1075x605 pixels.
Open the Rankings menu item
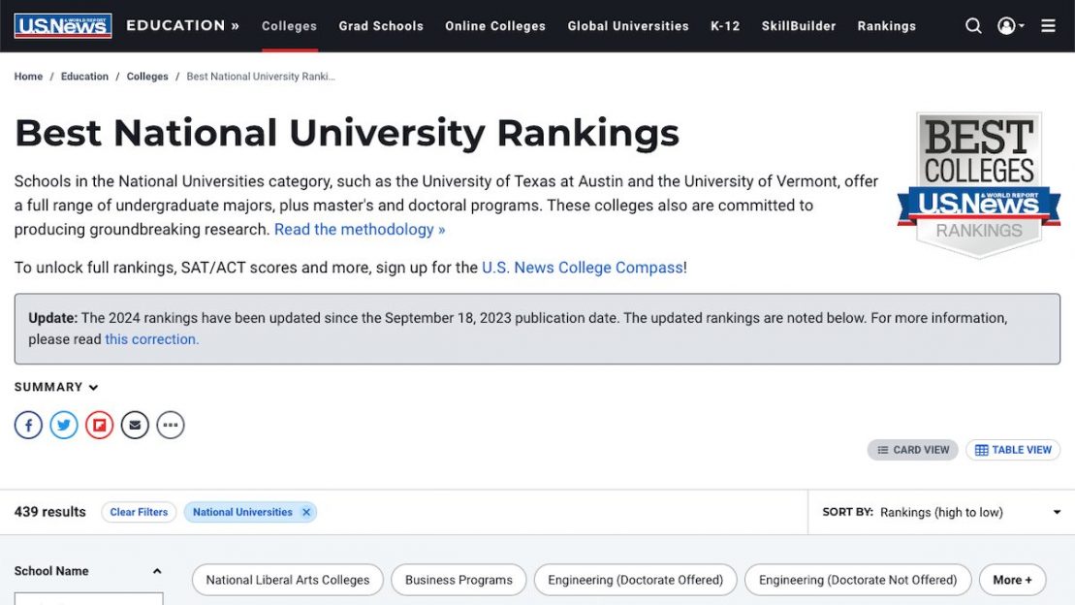coord(886,26)
